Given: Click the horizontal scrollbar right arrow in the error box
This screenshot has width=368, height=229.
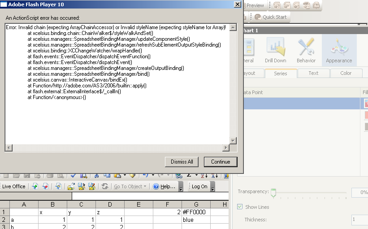Looking at the screenshot, I should [x=225, y=148].
